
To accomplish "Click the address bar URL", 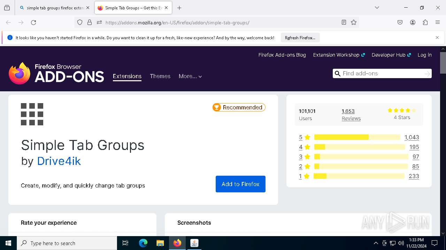I will click(177, 23).
